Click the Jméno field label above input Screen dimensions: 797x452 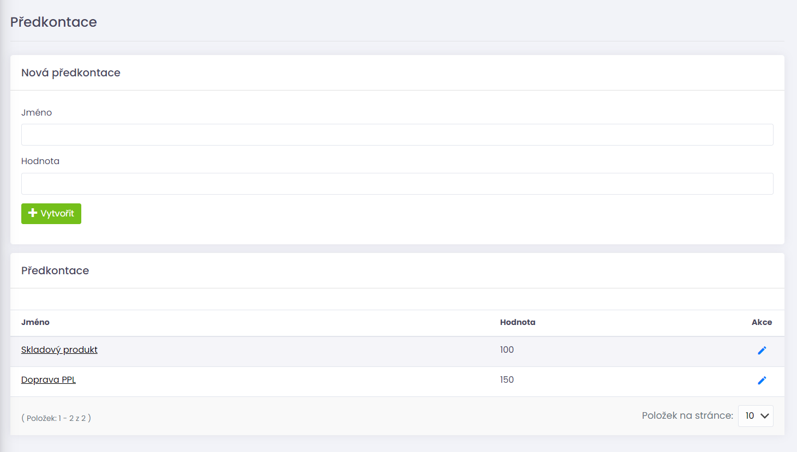pos(37,112)
